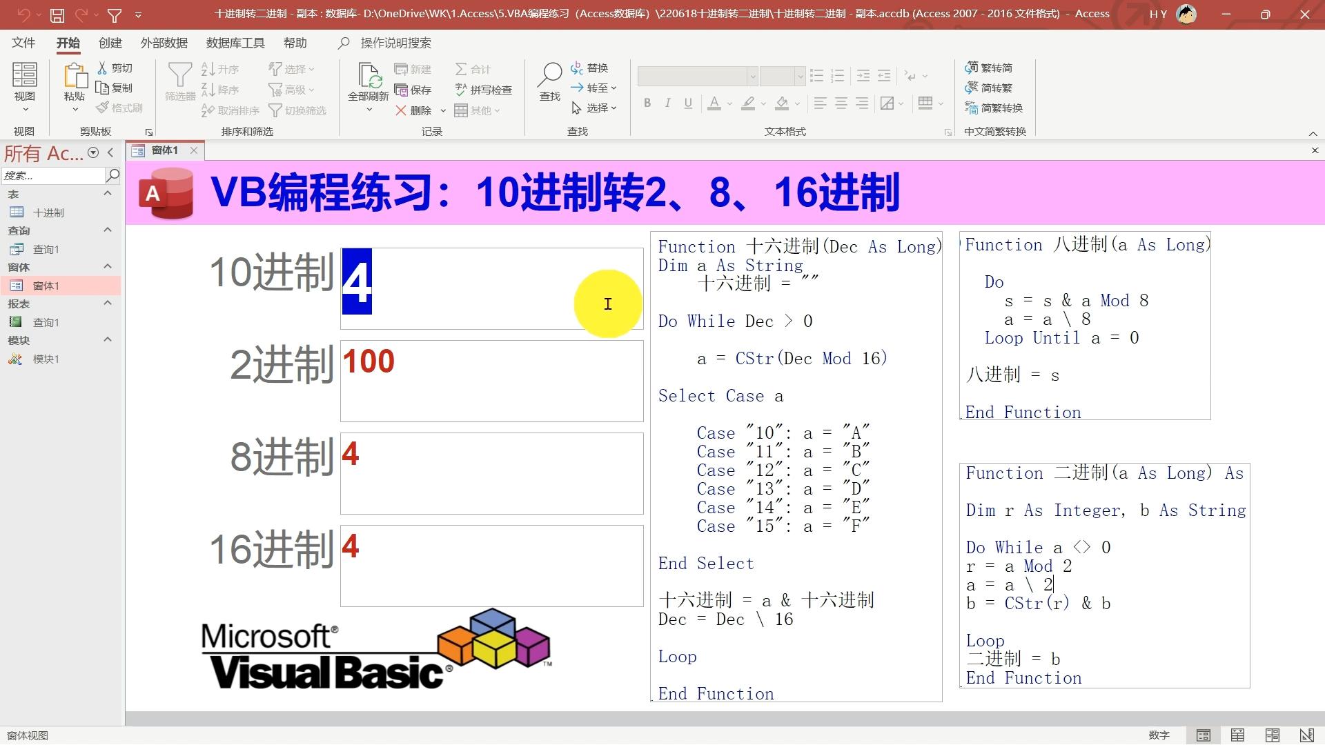Open the background fill color dropdown
This screenshot has height=745, width=1325.
797,104
